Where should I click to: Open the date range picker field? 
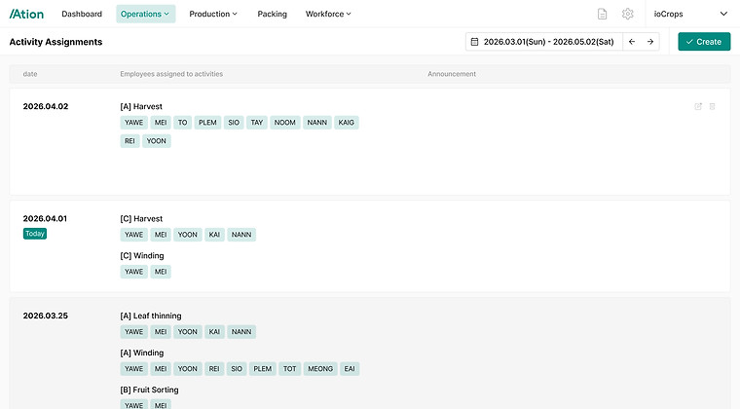click(544, 42)
